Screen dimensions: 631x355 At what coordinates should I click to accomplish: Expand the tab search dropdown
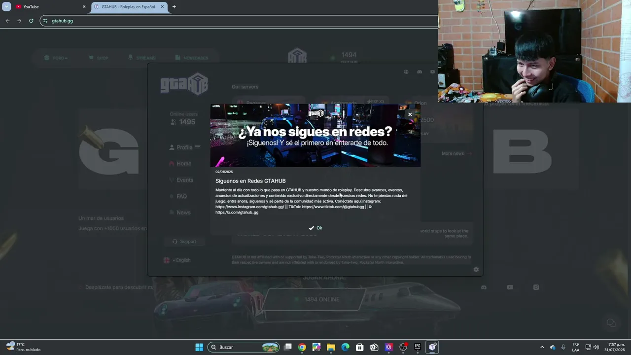click(6, 7)
